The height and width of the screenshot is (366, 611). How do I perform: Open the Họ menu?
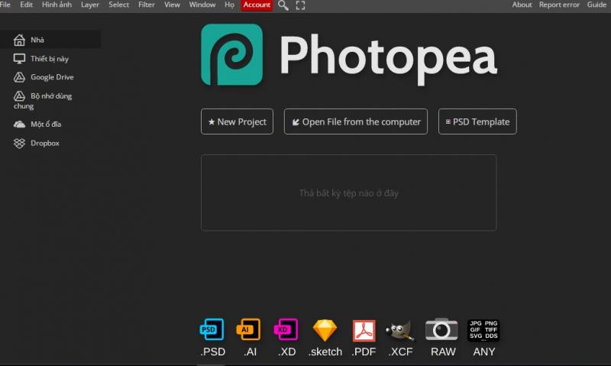pyautogui.click(x=230, y=5)
